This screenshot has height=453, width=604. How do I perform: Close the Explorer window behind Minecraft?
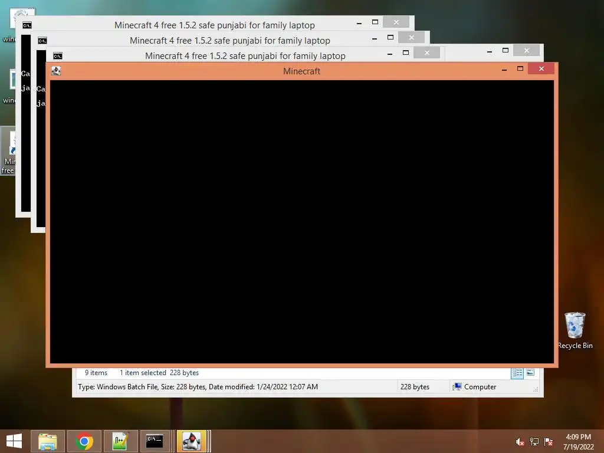[x=527, y=51]
